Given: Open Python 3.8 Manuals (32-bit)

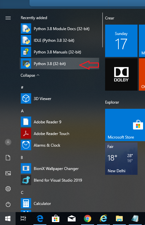Looking at the screenshot, I should [x=59, y=52].
